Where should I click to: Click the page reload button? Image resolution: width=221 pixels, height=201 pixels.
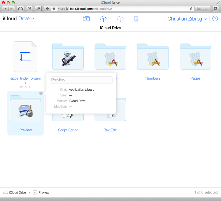(191, 9)
